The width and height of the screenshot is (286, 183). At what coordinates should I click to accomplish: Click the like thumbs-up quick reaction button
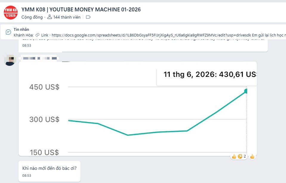pyautogui.click(x=252, y=156)
